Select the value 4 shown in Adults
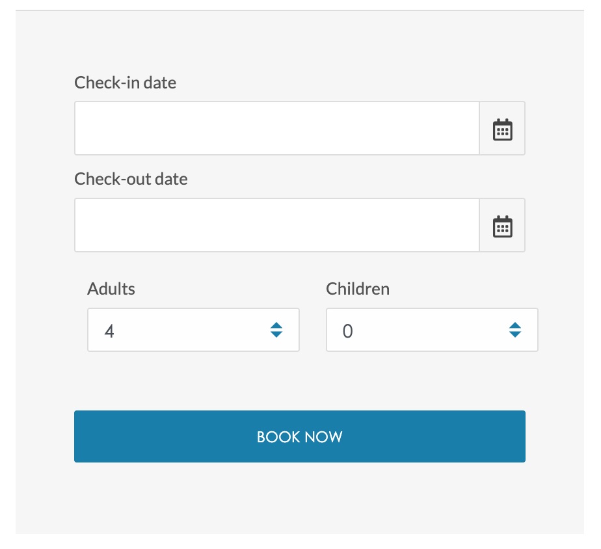The height and width of the screenshot is (549, 601). pos(109,331)
